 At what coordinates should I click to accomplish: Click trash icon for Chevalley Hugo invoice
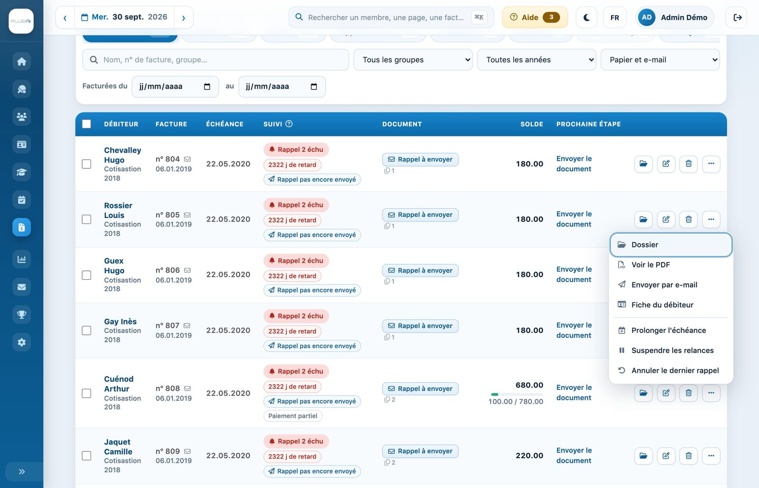(x=688, y=164)
